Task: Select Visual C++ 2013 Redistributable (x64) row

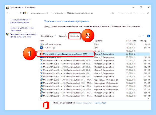Action: (x=95, y=86)
